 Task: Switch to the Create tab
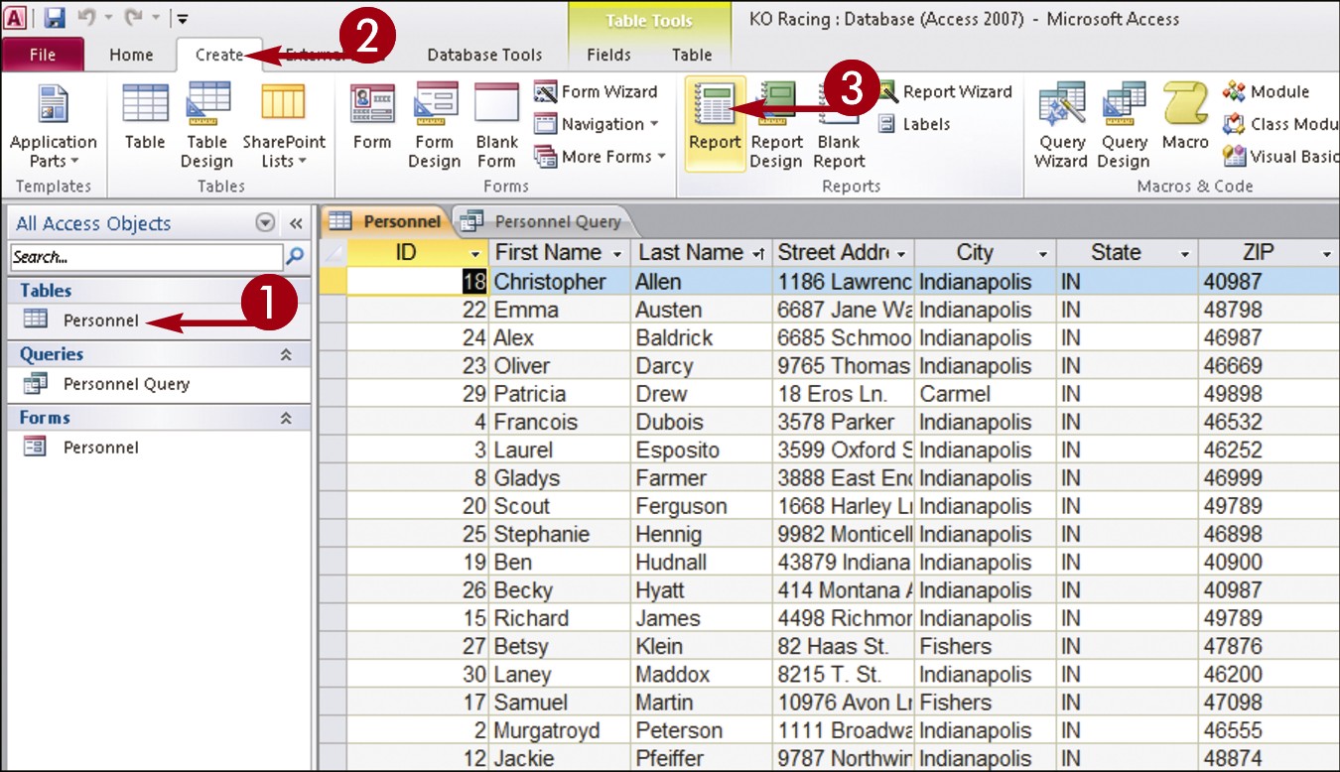pyautogui.click(x=219, y=55)
